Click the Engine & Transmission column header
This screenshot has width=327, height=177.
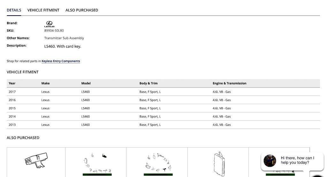pos(229,83)
